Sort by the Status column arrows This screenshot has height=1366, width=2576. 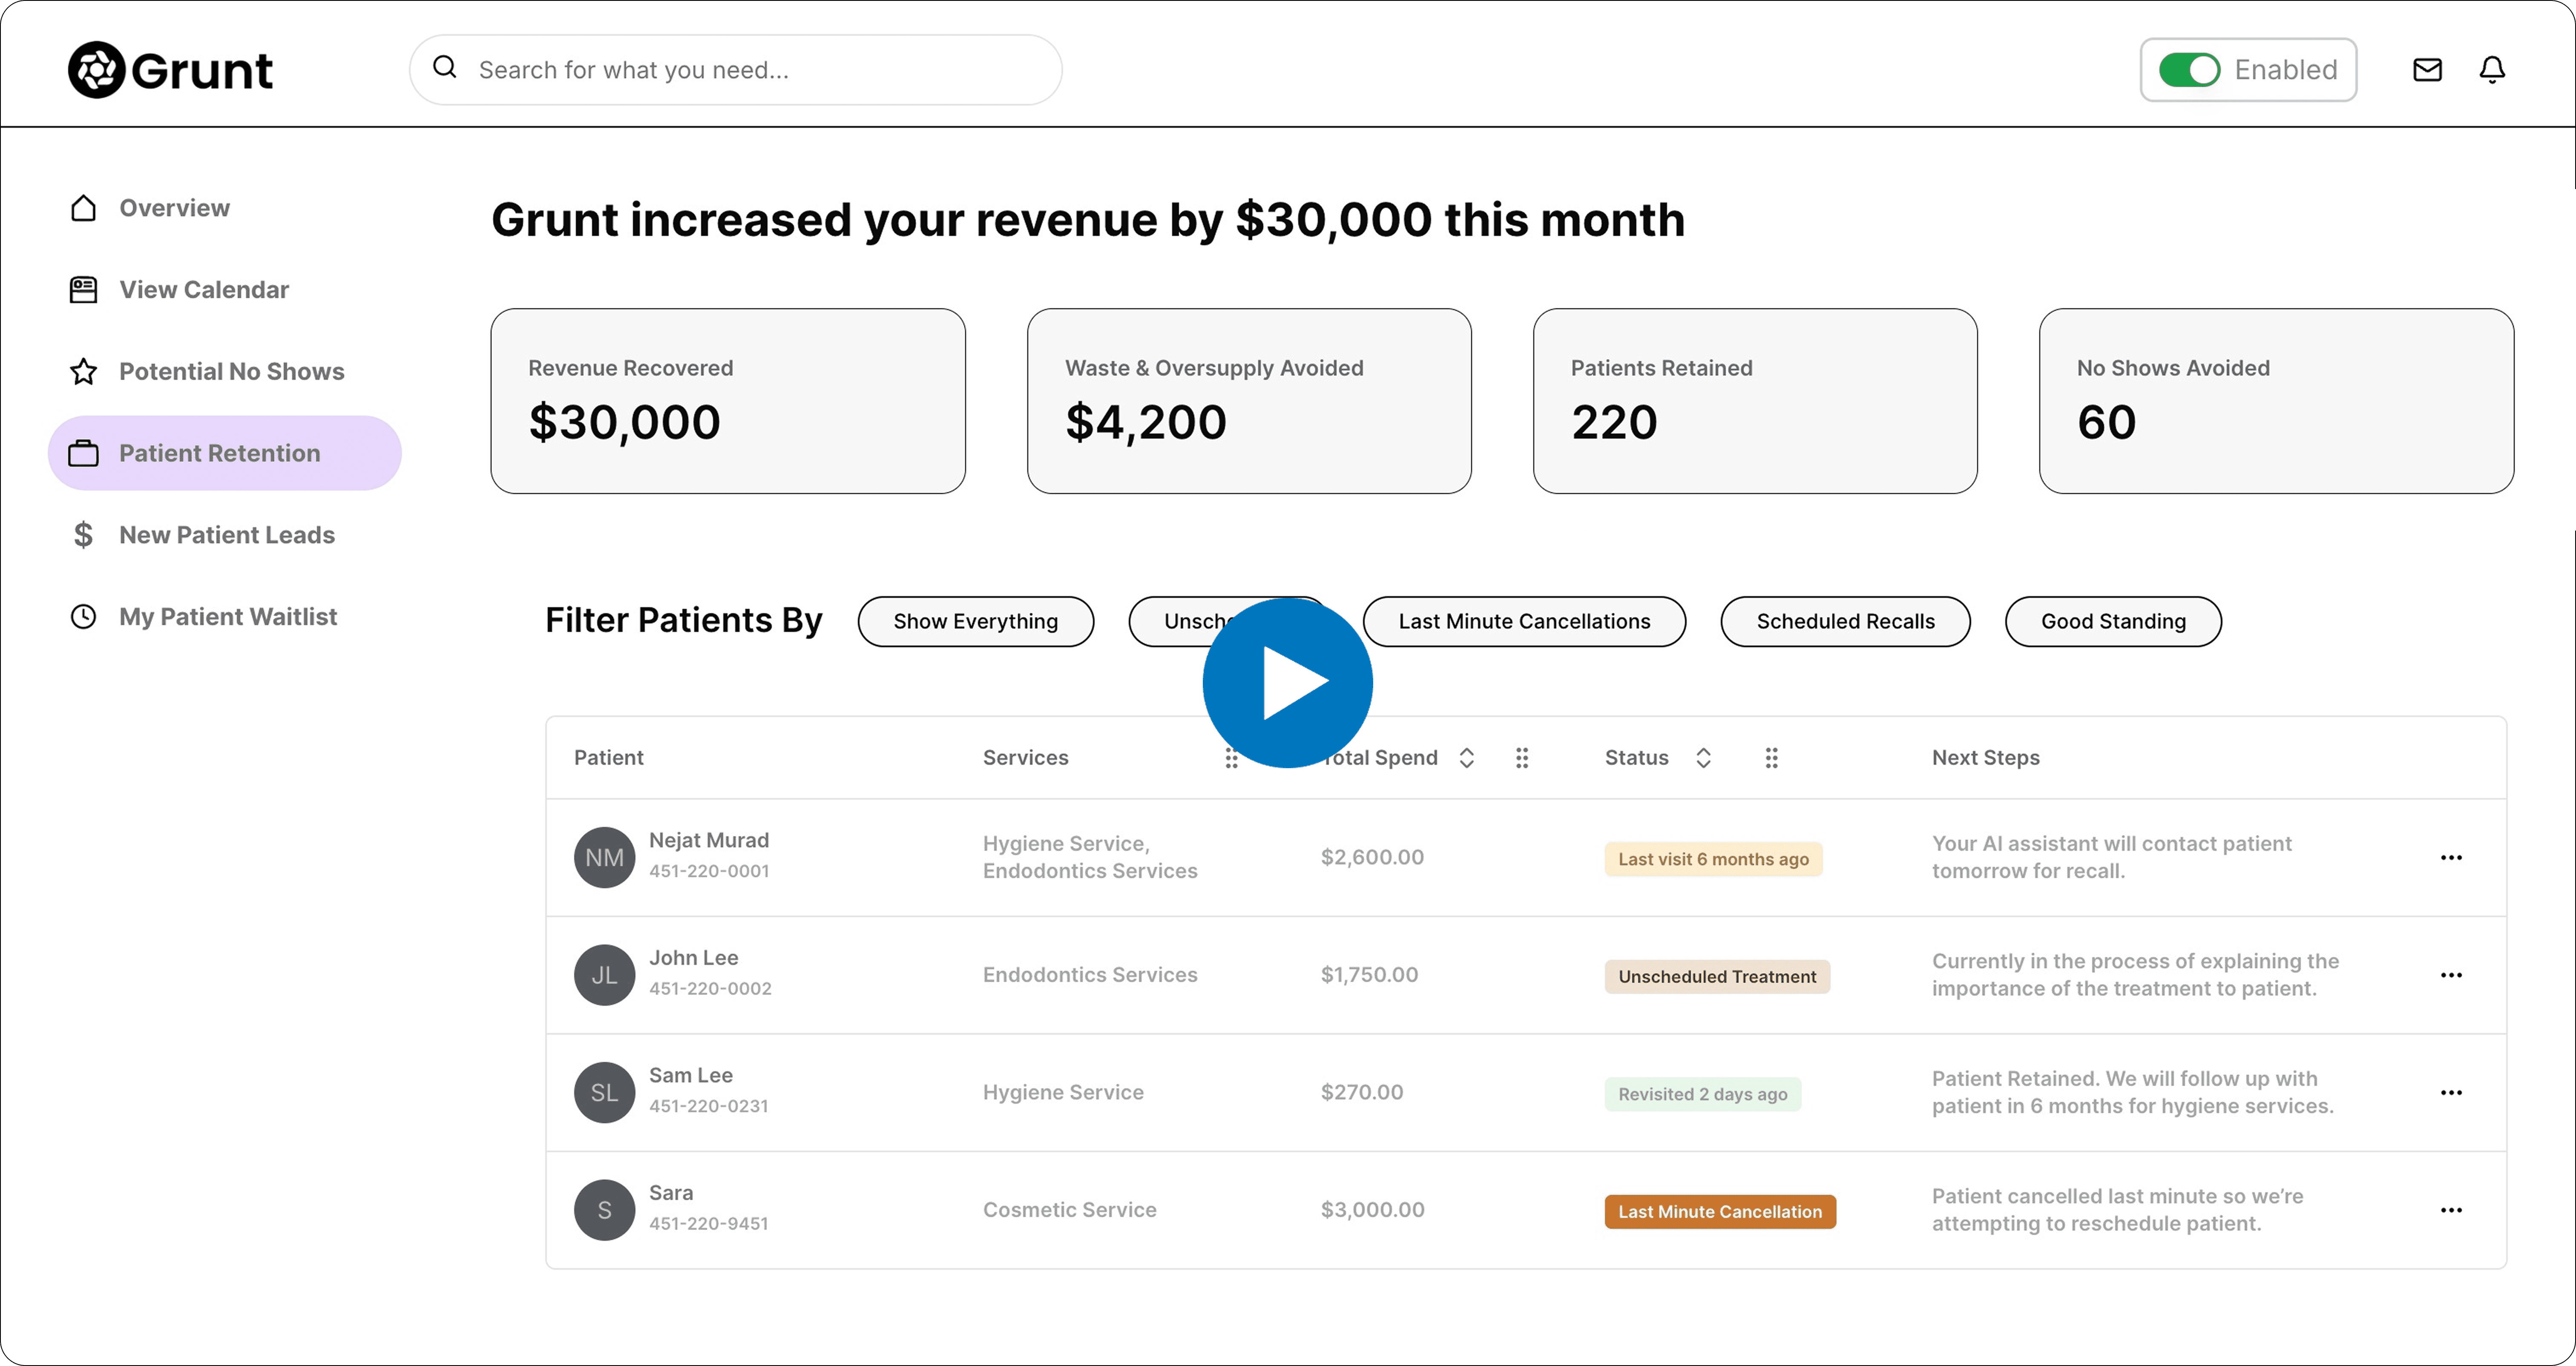click(1703, 758)
